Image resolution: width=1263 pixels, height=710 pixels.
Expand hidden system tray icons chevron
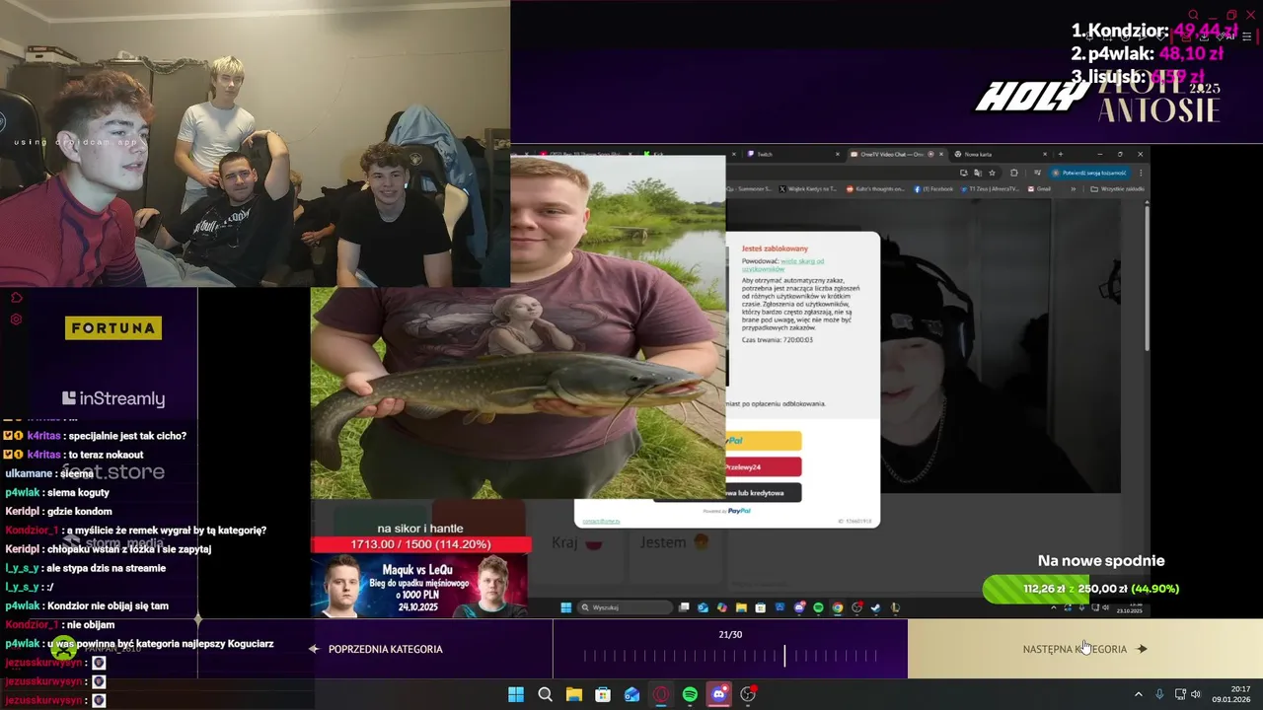coord(1138,694)
